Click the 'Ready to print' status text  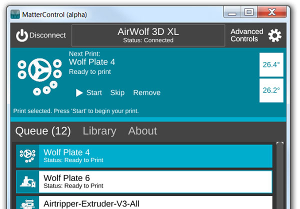pyautogui.click(x=90, y=72)
